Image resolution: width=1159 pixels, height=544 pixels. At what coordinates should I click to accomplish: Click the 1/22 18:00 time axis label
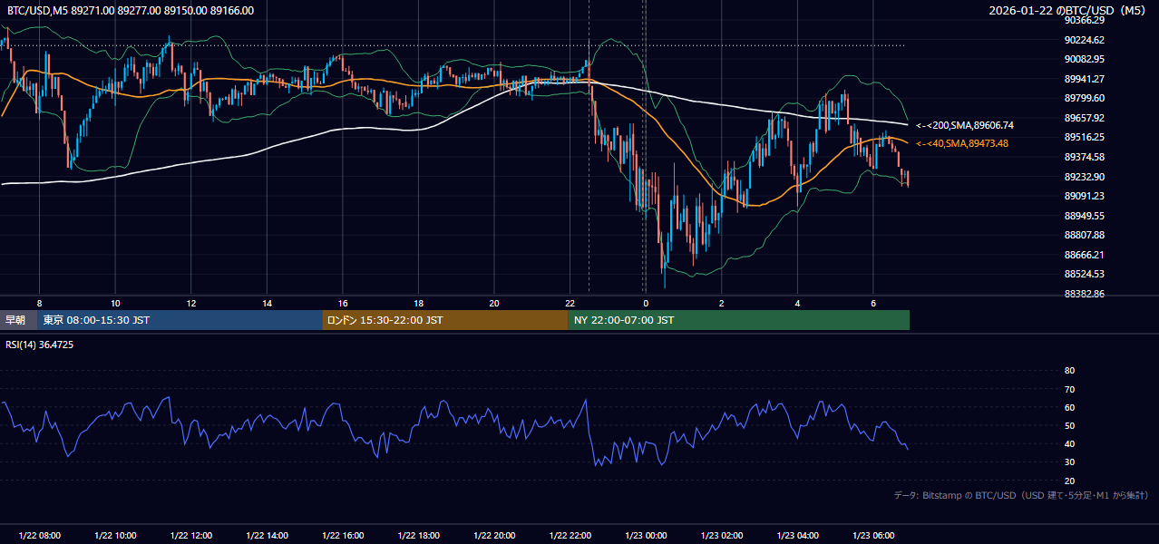tap(418, 536)
